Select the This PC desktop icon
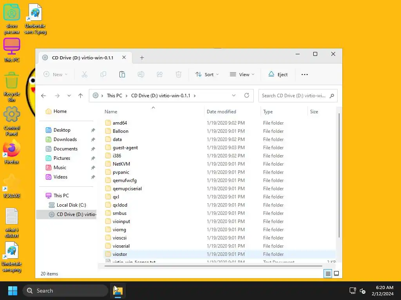Screen dimensions: 401x300 pyautogui.click(x=11, y=50)
